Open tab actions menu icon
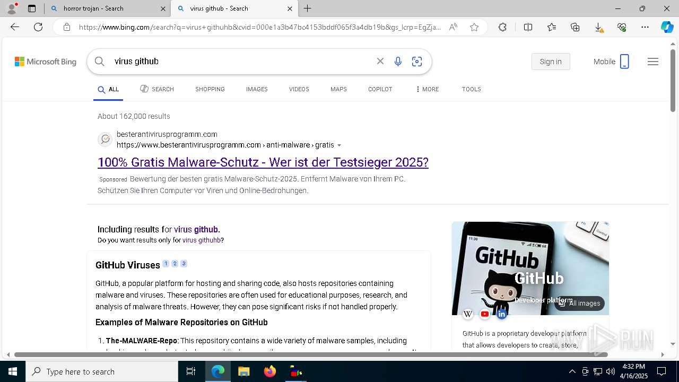The width and height of the screenshot is (679, 382). (x=32, y=8)
